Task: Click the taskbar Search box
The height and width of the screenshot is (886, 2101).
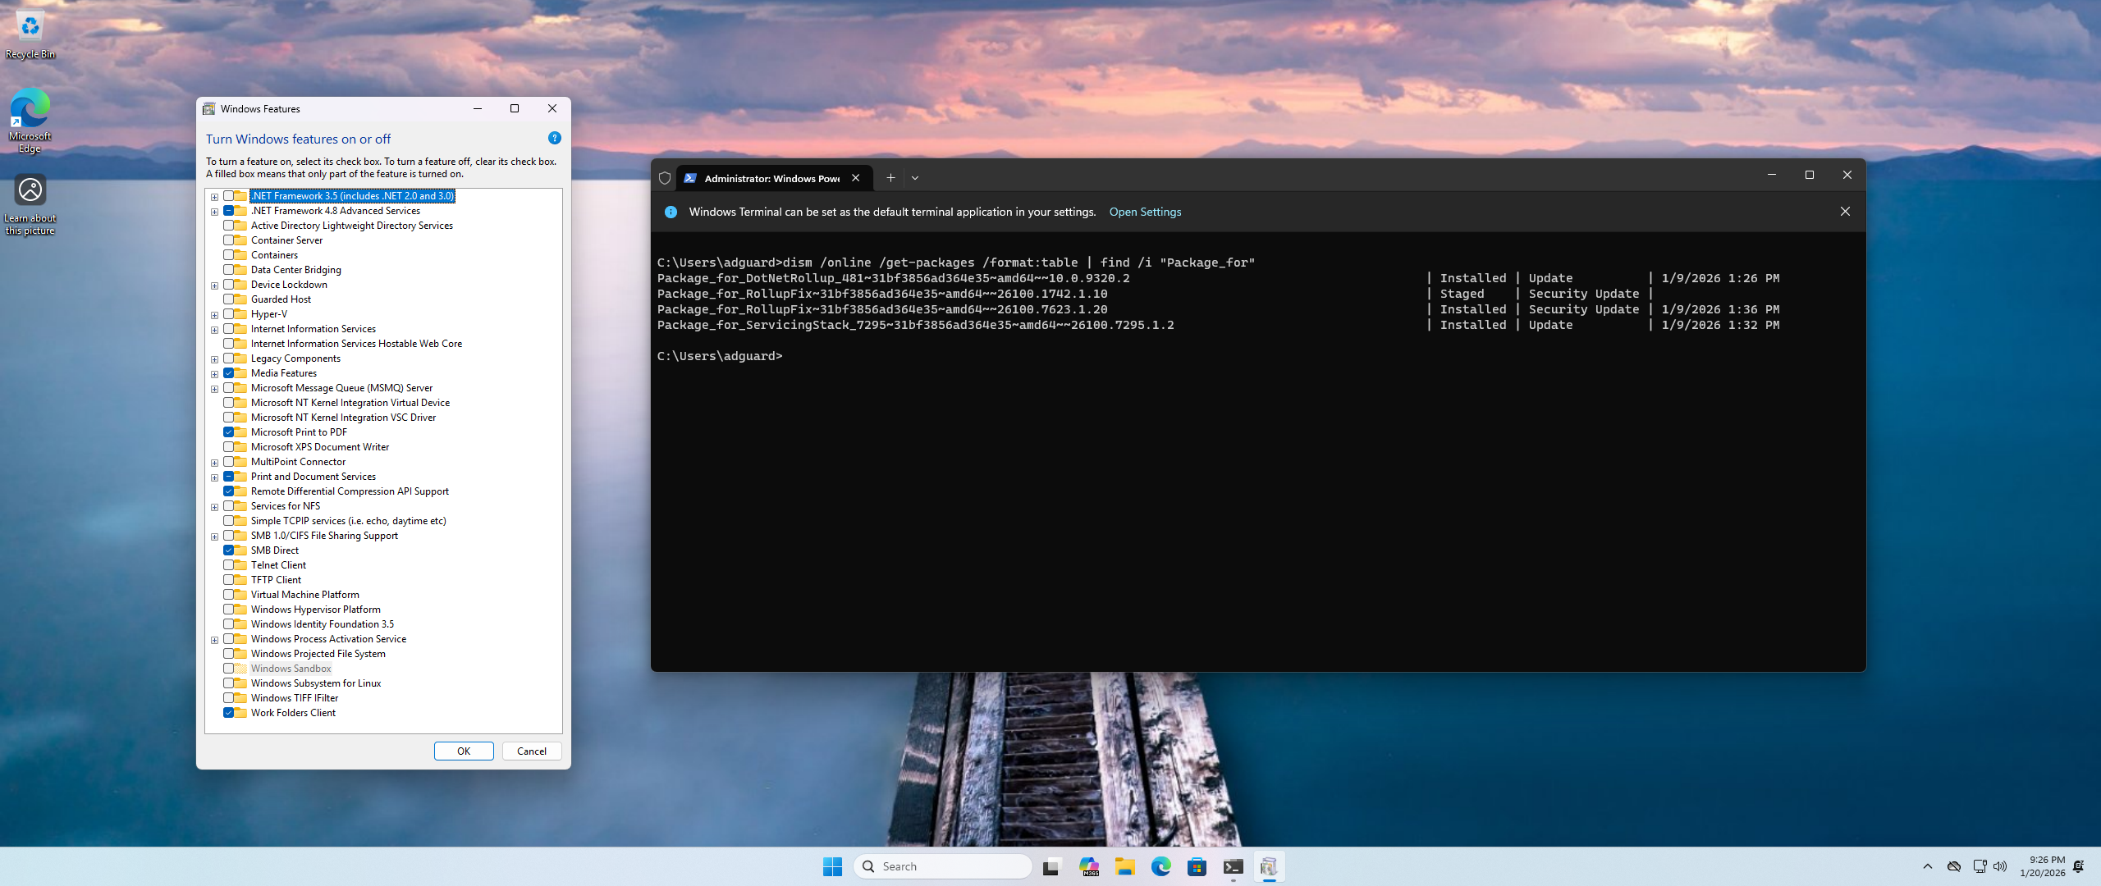Action: pyautogui.click(x=944, y=866)
